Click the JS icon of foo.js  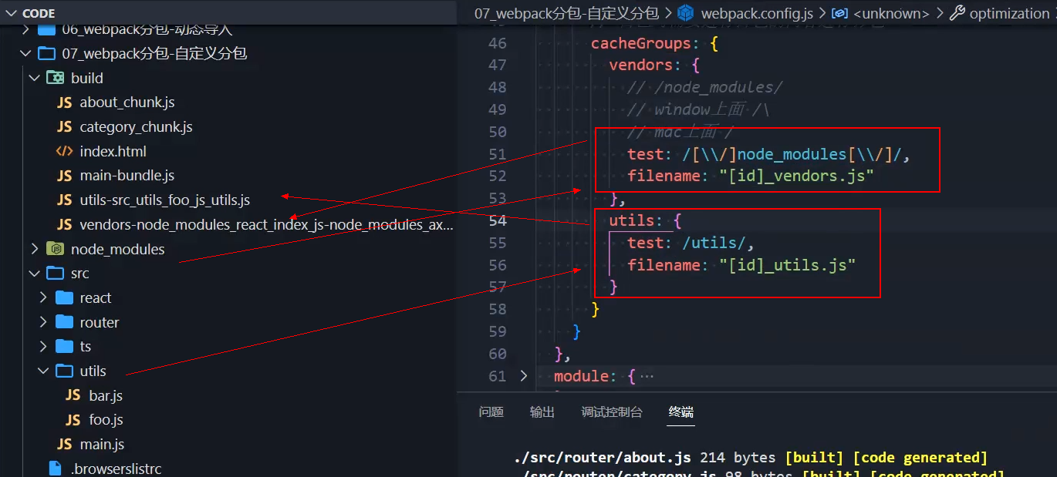click(73, 420)
